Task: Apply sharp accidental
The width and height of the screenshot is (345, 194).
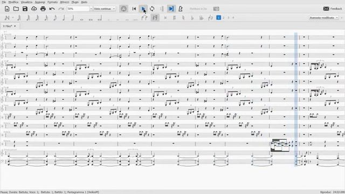Action: 174,18
